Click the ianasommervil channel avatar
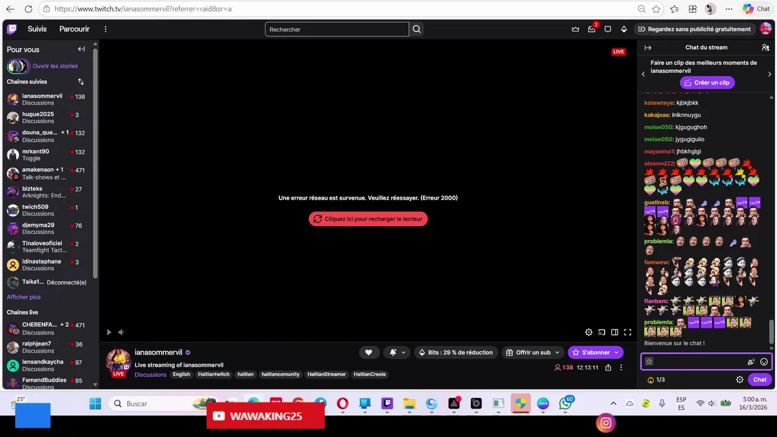Image resolution: width=777 pixels, height=437 pixels. point(118,361)
